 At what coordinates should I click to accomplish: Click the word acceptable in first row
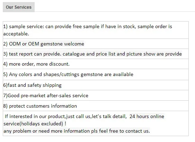pos(16,34)
